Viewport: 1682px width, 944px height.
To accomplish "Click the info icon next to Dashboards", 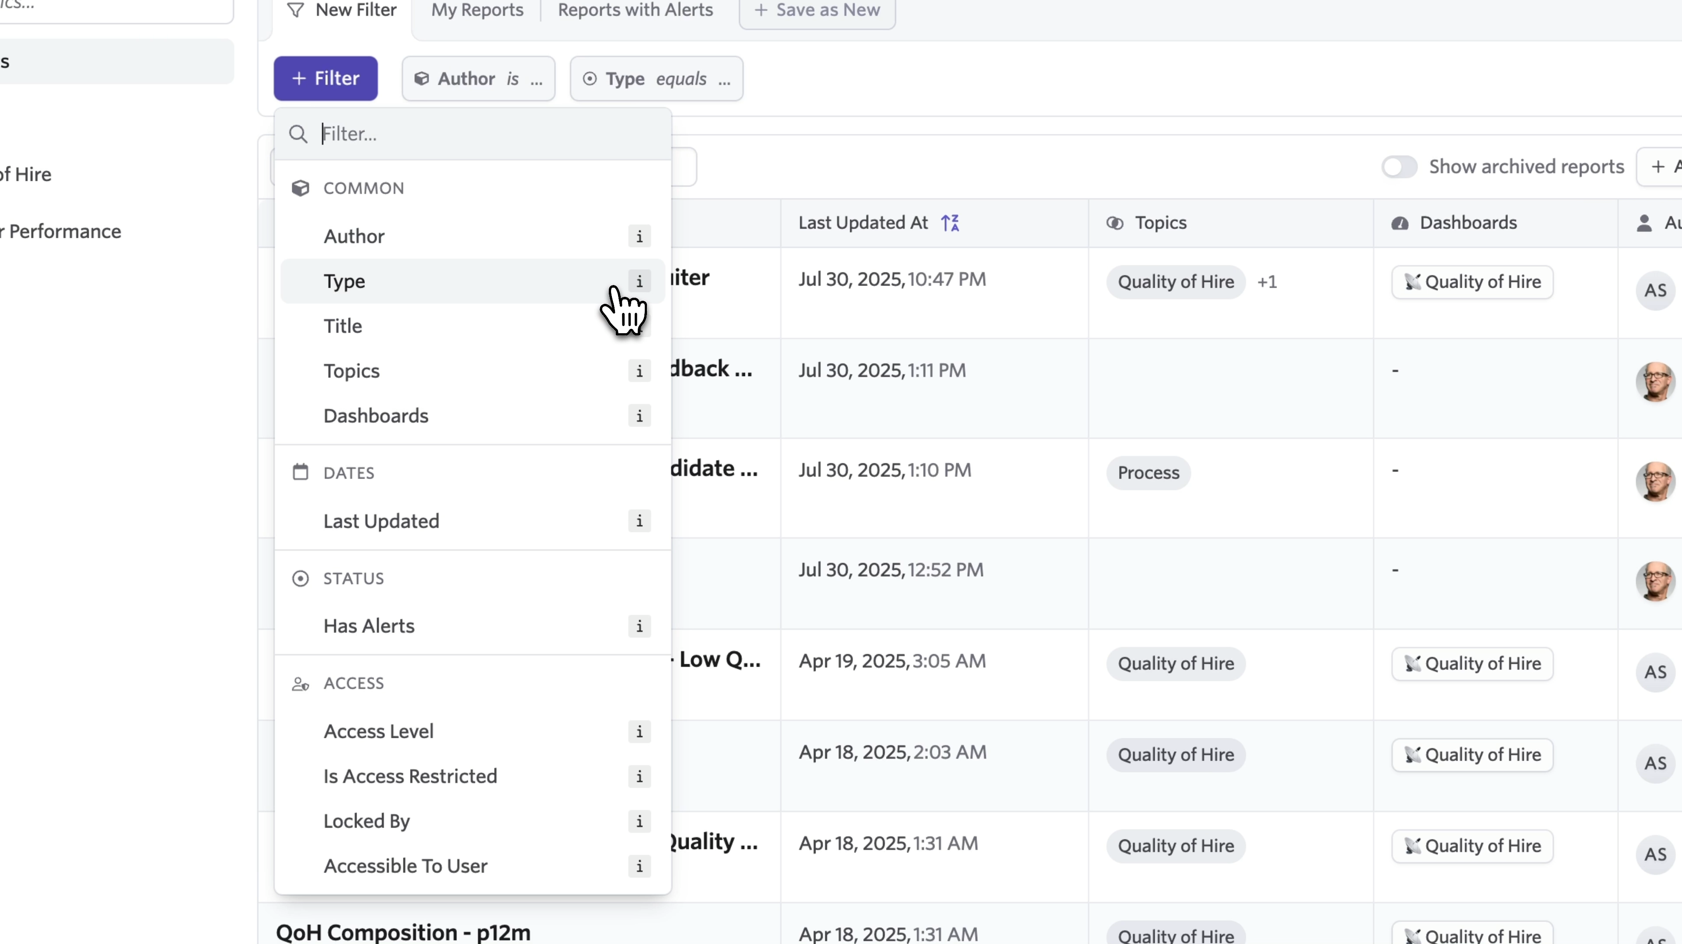I will pyautogui.click(x=639, y=416).
